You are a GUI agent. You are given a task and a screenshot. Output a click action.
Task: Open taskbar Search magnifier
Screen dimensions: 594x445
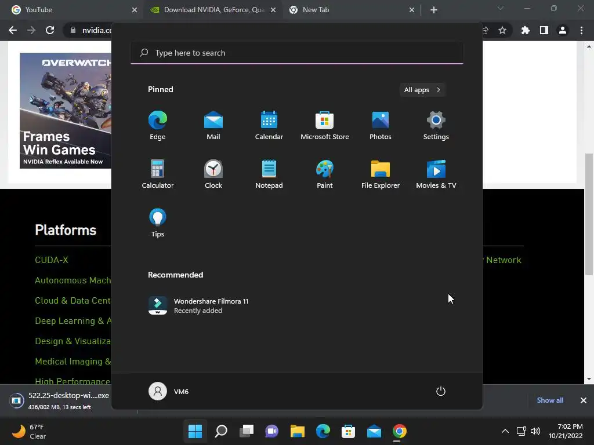click(x=221, y=431)
